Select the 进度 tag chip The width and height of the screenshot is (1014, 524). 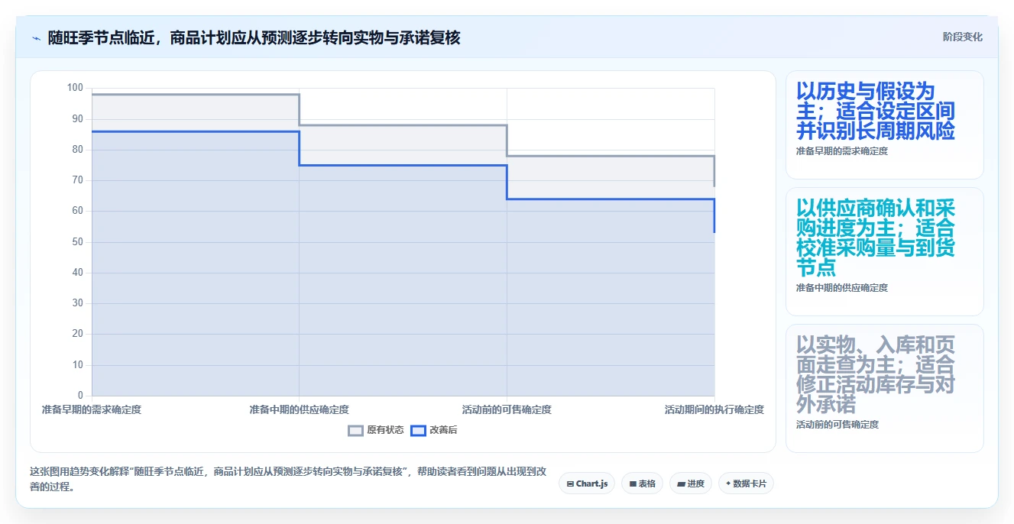[691, 484]
